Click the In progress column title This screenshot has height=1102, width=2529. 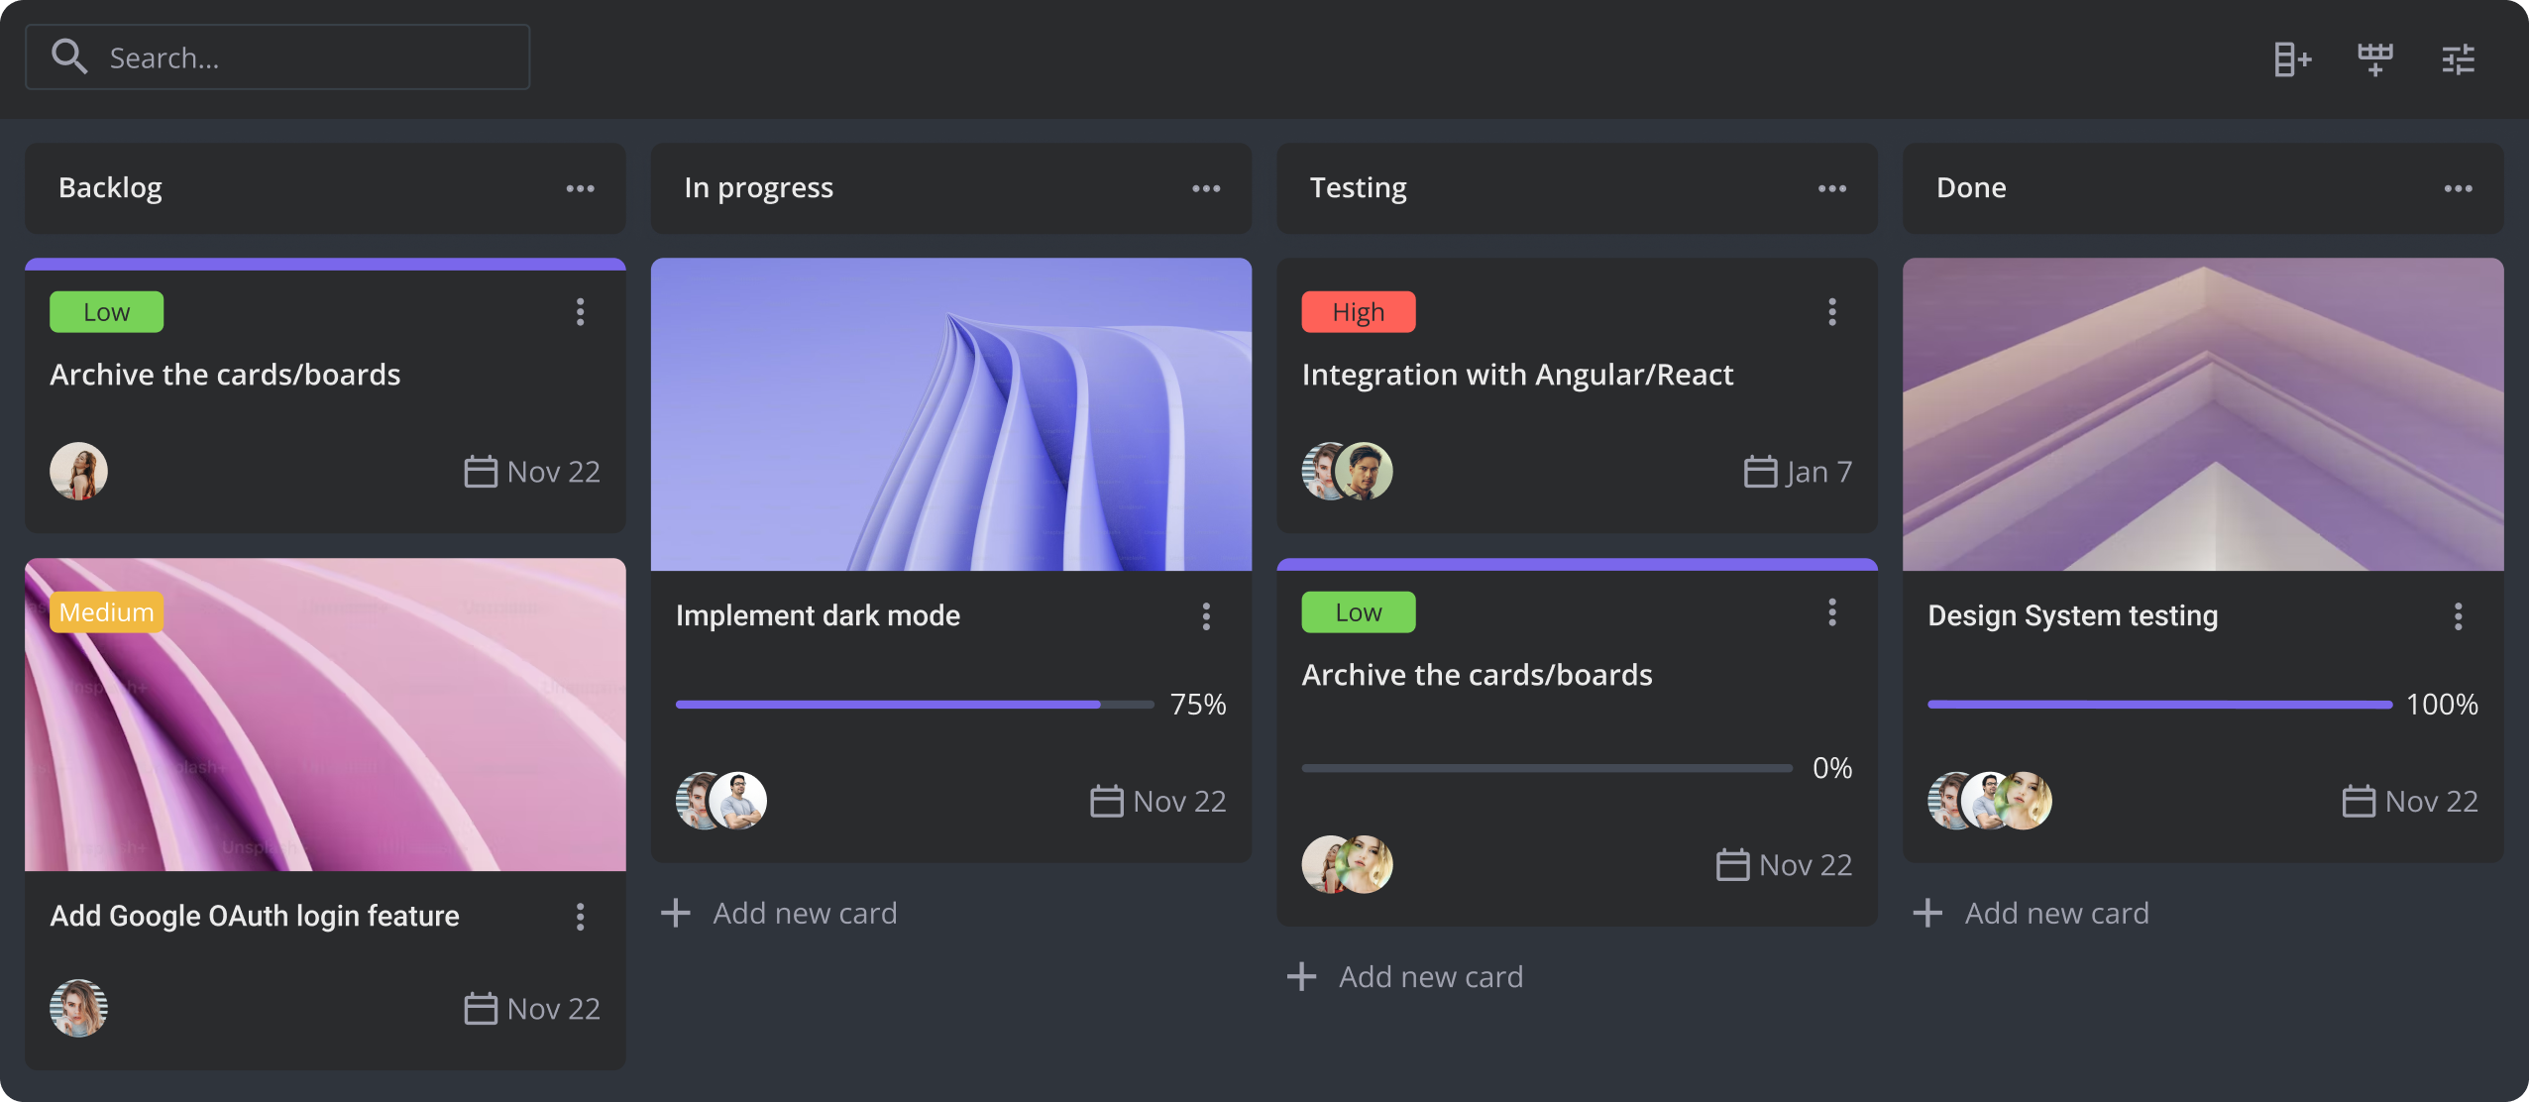point(759,188)
